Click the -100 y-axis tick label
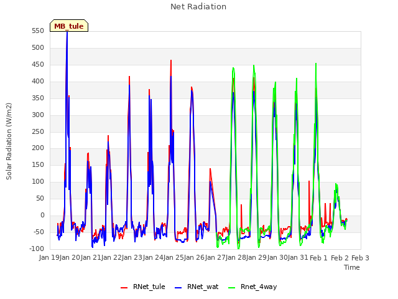 37,249
